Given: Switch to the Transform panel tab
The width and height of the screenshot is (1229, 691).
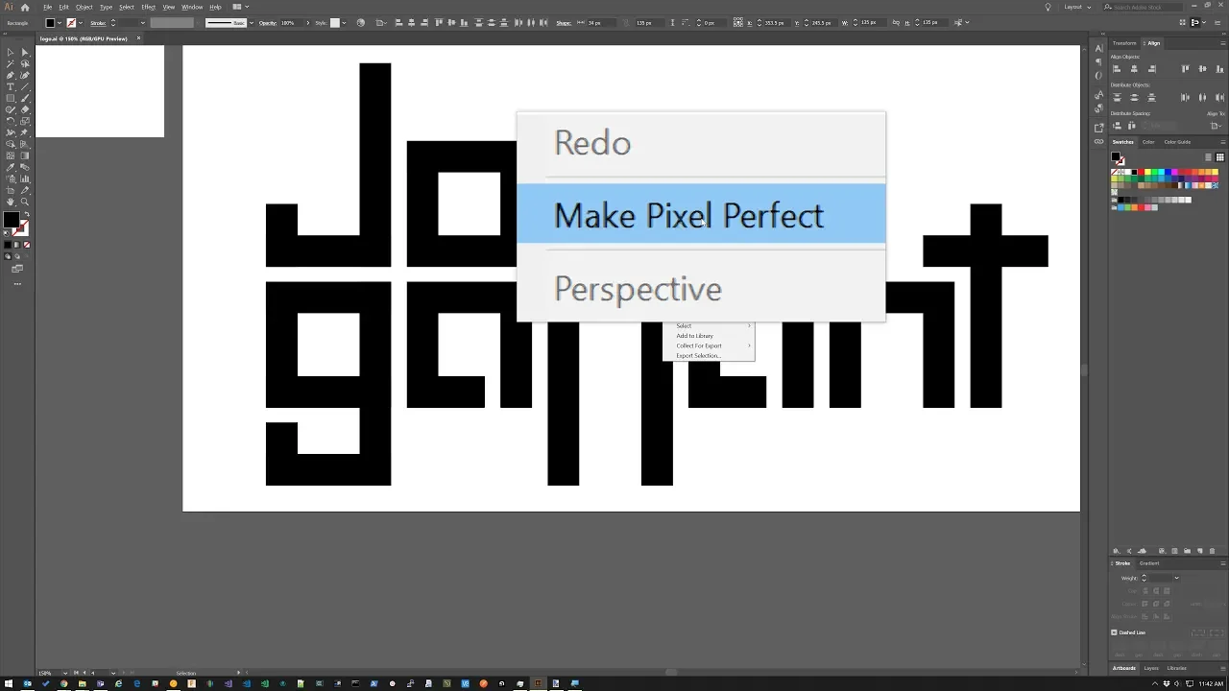Looking at the screenshot, I should [x=1124, y=43].
